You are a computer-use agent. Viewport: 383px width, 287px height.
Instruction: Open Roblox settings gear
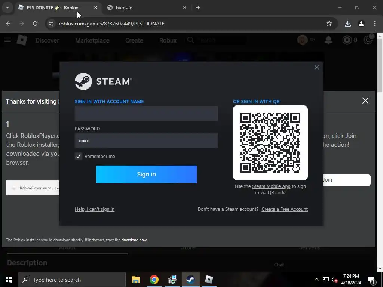point(368,40)
